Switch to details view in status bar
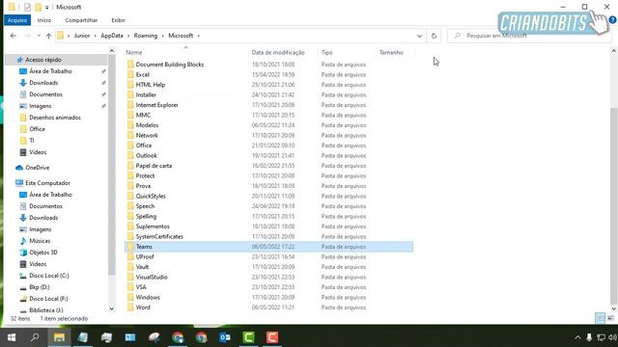 [600, 318]
